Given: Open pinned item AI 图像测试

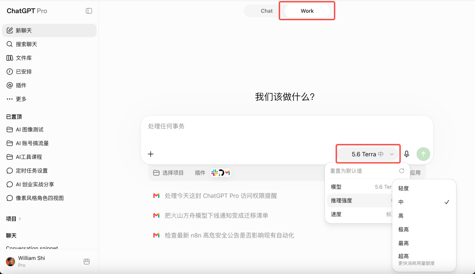Looking at the screenshot, I should tap(49, 130).
